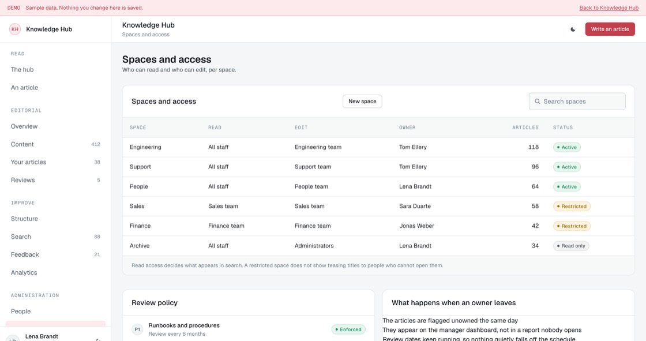The height and width of the screenshot is (341, 646).
Task: Click the Write an article button
Action: pos(610,29)
